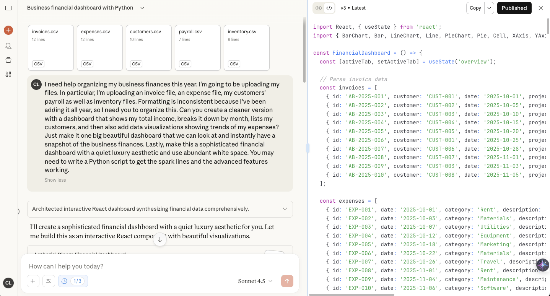This screenshot has width=550, height=296.
Task: Open the artifacts icon in sidebar
Action: pos(8,74)
